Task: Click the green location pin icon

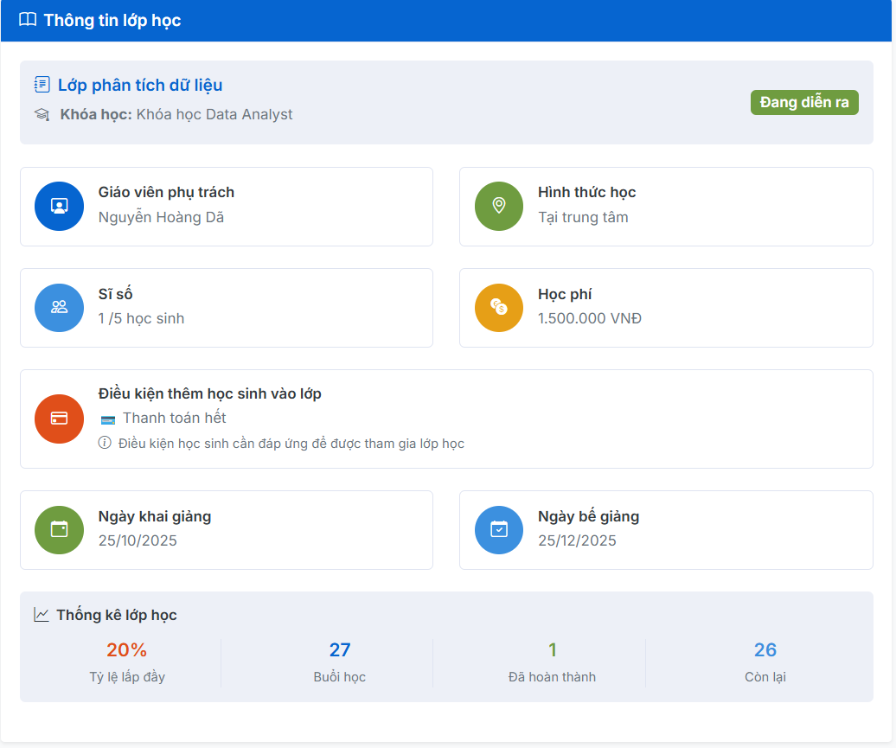Action: tap(499, 206)
